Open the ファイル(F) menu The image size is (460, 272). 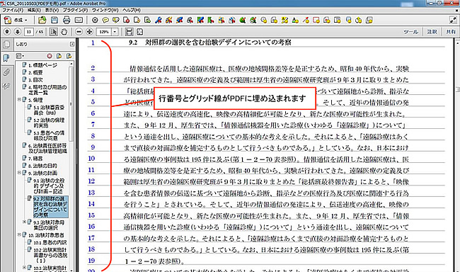pyautogui.click(x=13, y=10)
